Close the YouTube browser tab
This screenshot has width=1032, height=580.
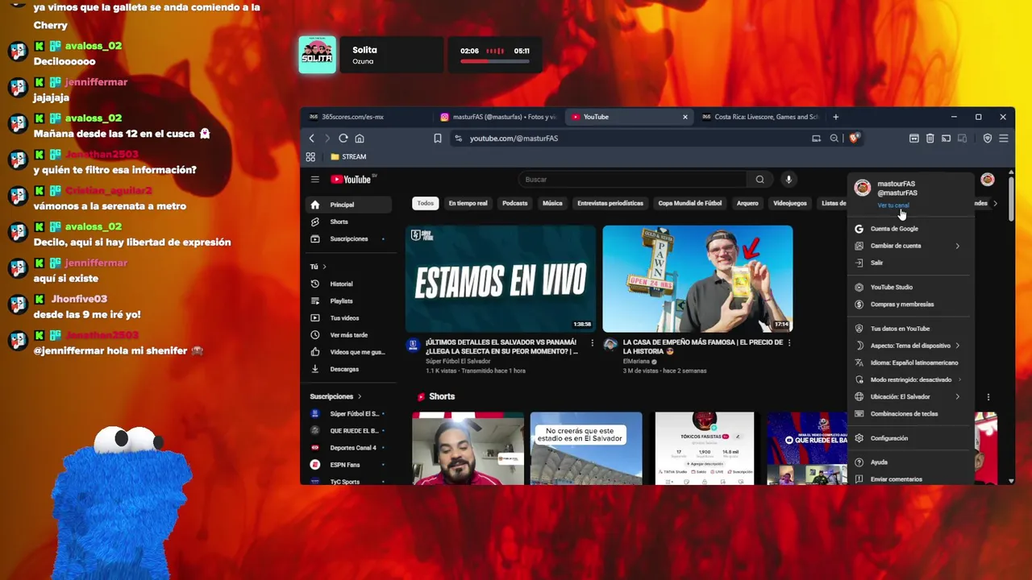point(685,117)
